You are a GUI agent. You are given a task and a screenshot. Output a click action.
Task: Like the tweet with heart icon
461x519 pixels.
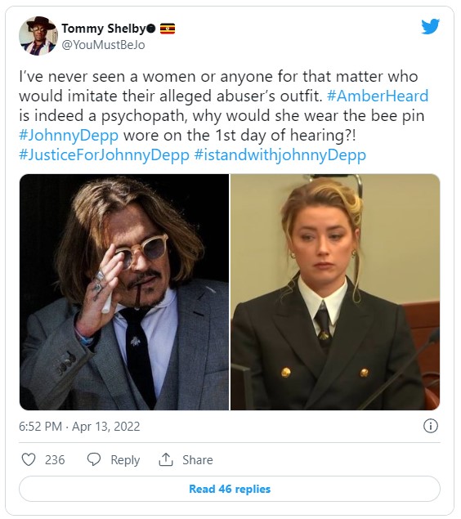[29, 459]
